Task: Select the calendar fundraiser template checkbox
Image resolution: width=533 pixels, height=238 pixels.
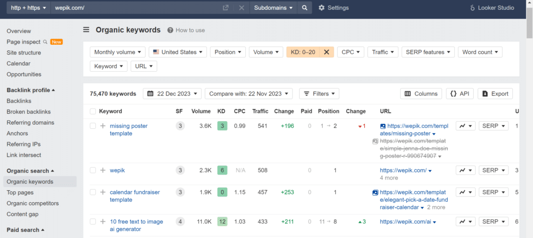Action: coord(93,192)
